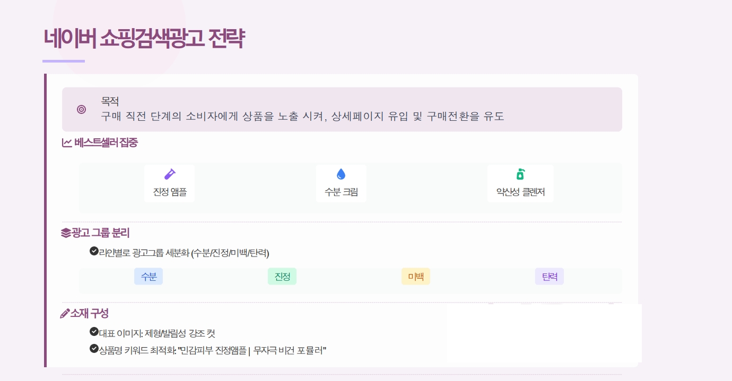Screen dimensions: 732x381
Task: Select the blue 수분 tag
Action: click(149, 276)
